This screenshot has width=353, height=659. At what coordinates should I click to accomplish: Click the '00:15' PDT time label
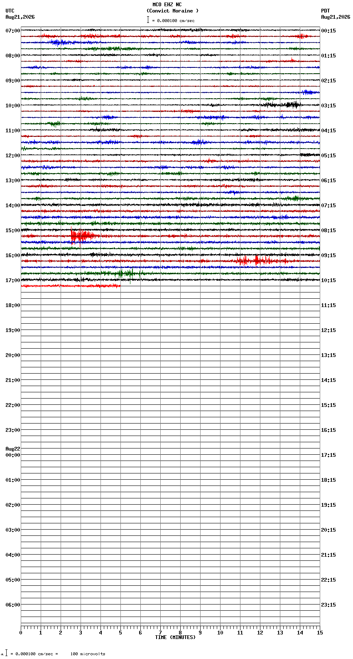click(x=328, y=31)
